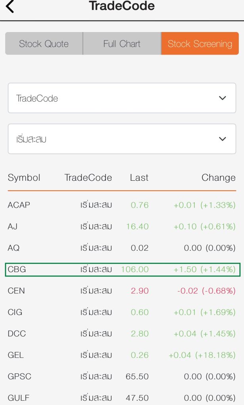Open the เริ่มสะสม filter dropdown

[122, 139]
